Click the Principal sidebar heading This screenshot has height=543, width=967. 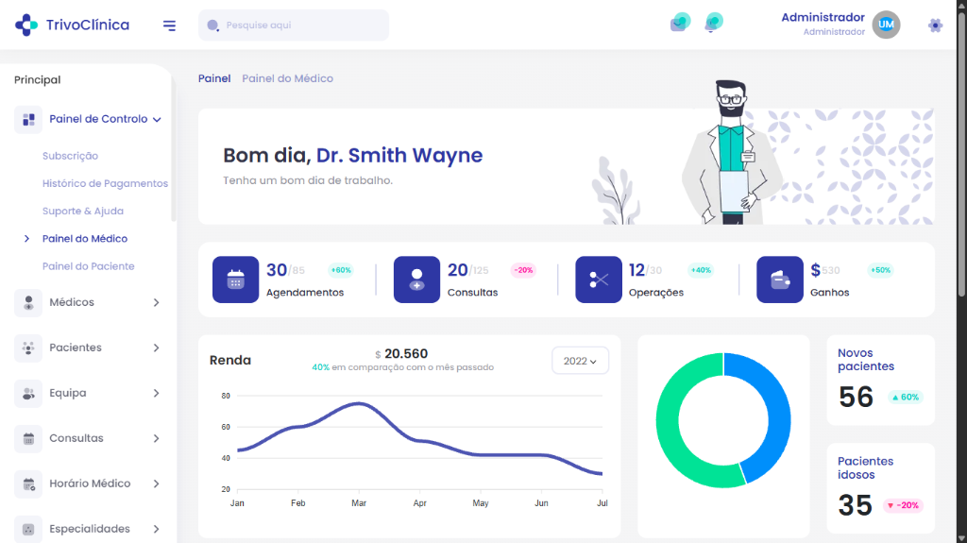tap(38, 79)
